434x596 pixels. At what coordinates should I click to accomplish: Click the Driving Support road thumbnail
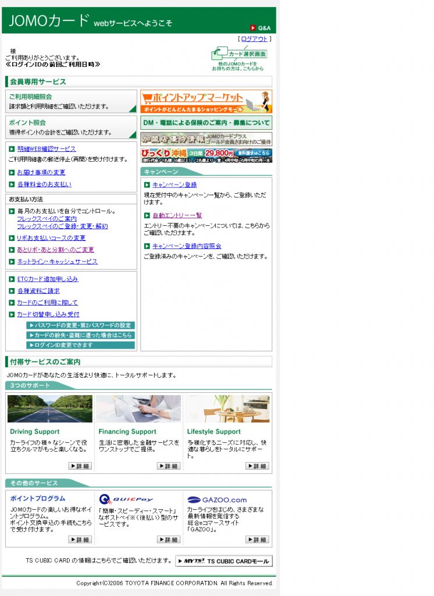coord(49,409)
